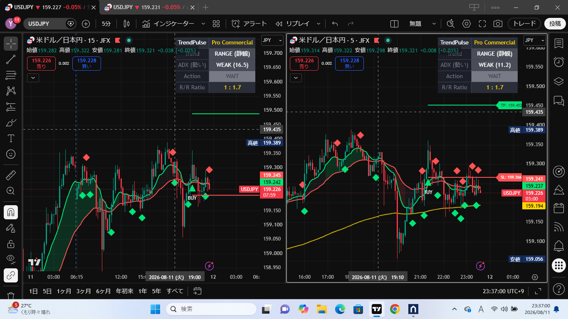Expand the chevron next to リプレイ
The width and height of the screenshot is (568, 319).
319,24
